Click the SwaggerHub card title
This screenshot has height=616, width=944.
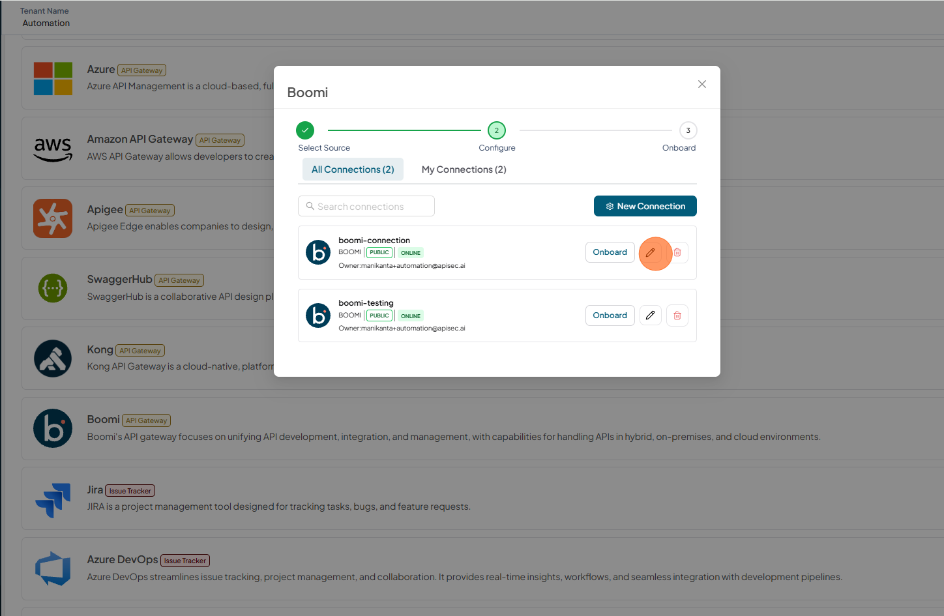(x=119, y=279)
